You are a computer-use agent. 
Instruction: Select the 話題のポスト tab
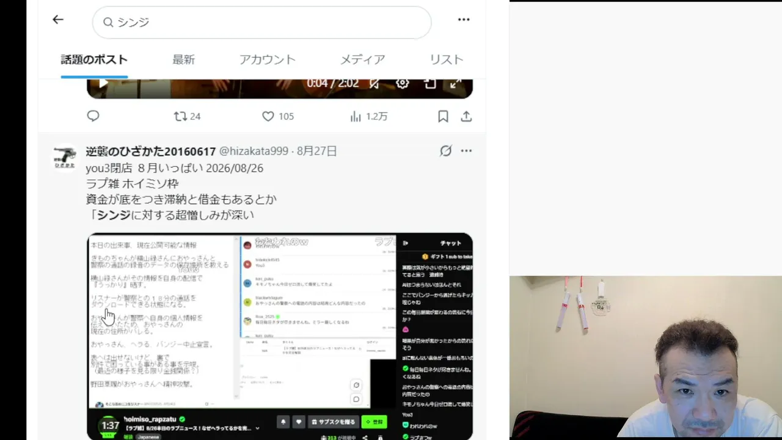click(94, 59)
